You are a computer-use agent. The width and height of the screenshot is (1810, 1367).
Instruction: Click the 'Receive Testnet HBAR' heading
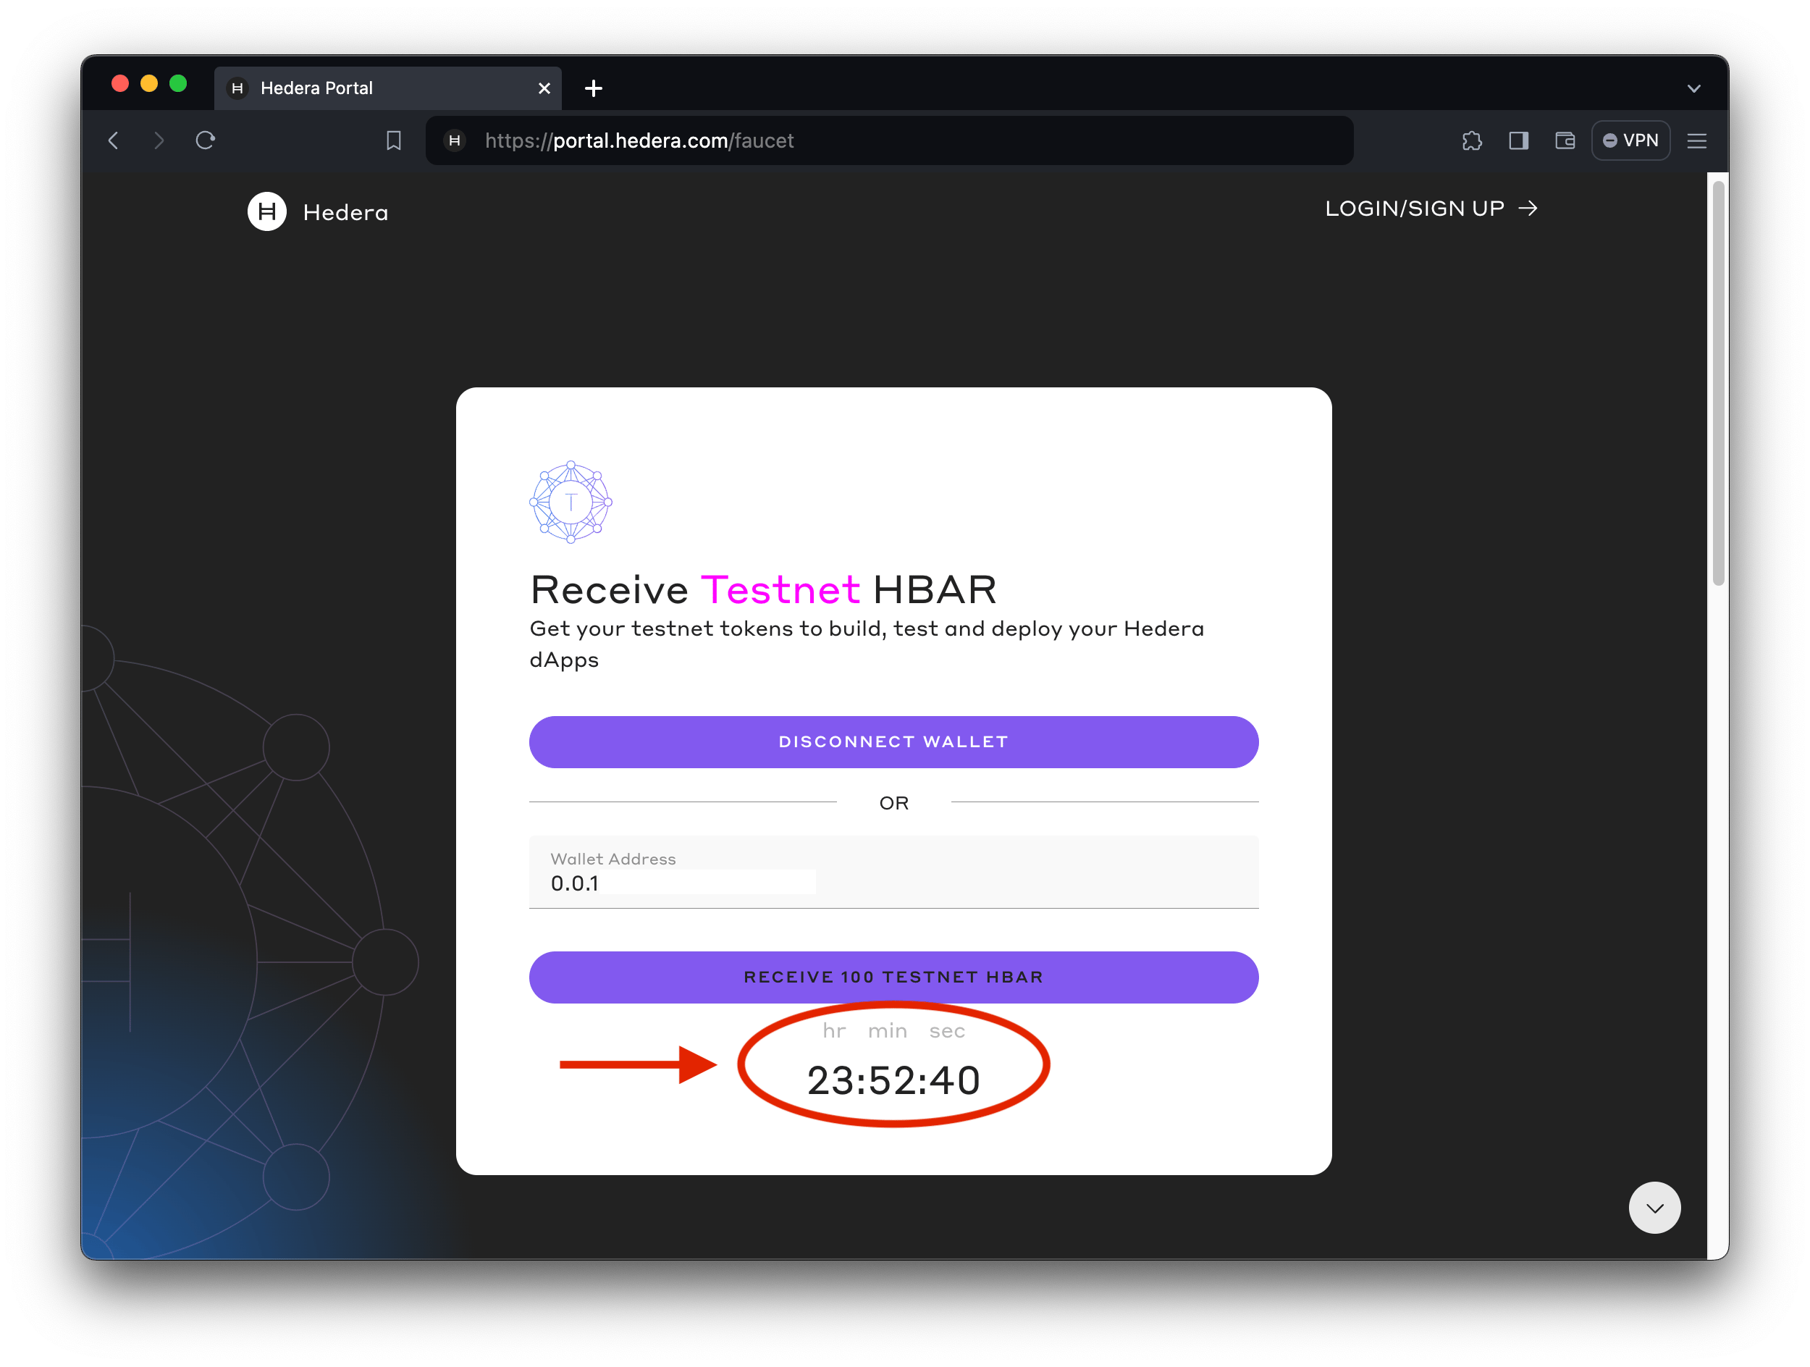pos(763,590)
